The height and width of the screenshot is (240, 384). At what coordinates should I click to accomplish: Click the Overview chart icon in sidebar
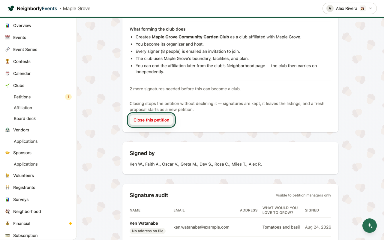[x=7, y=25]
